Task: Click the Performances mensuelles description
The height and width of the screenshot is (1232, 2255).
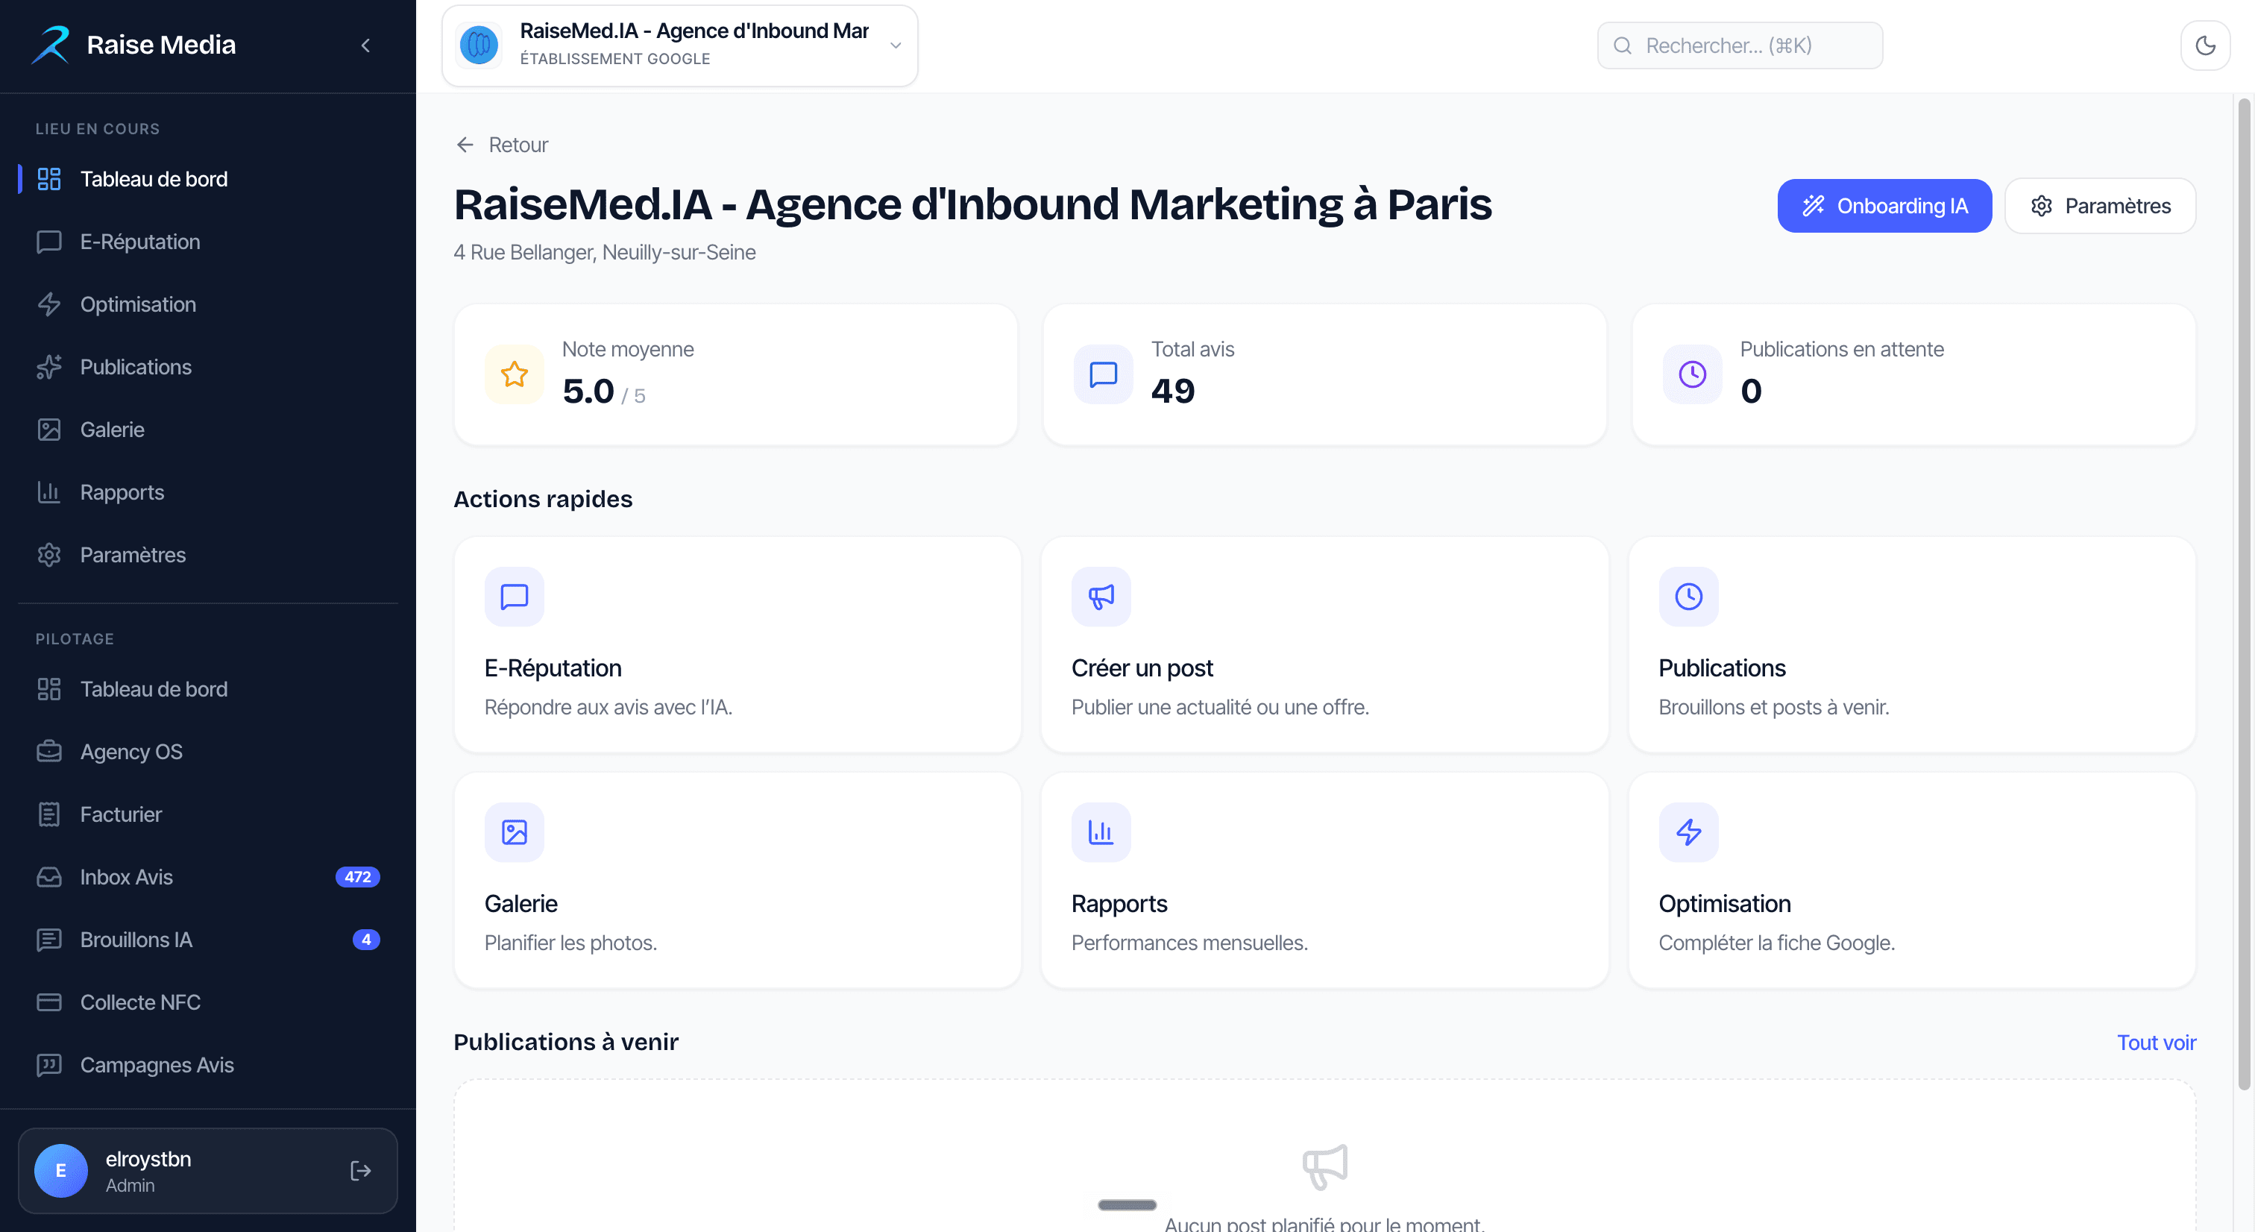Action: [x=1189, y=943]
